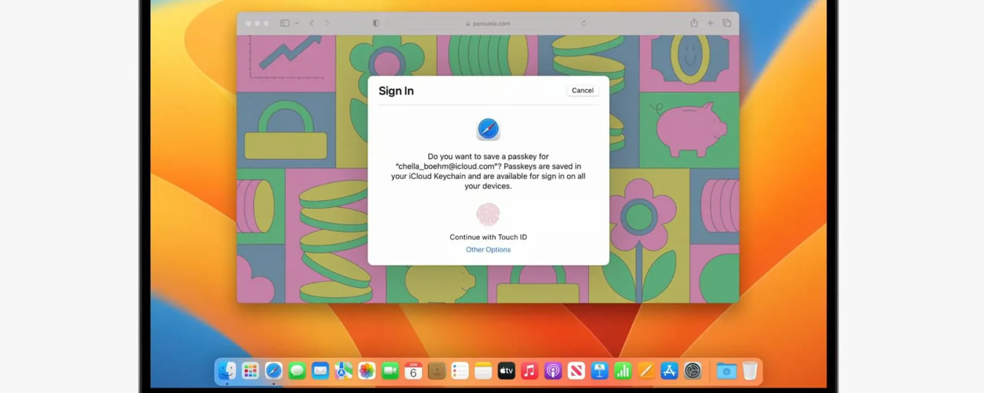Tap the Touch ID fingerprint icon
This screenshot has height=393, width=984.
(x=488, y=215)
